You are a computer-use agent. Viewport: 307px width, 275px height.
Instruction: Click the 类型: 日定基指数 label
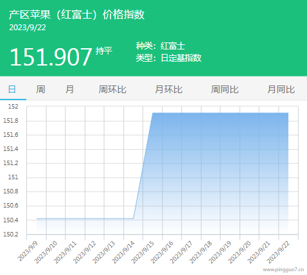tap(169, 58)
